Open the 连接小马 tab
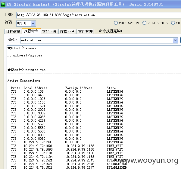This screenshot has width=181, height=169. [x=67, y=31]
